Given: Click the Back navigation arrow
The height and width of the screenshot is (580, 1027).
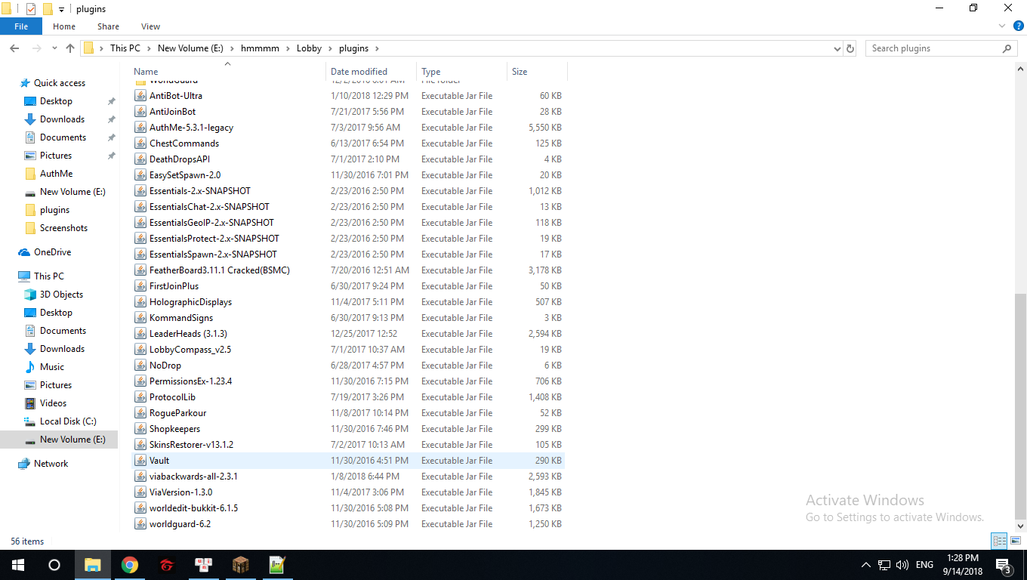Looking at the screenshot, I should (x=14, y=48).
